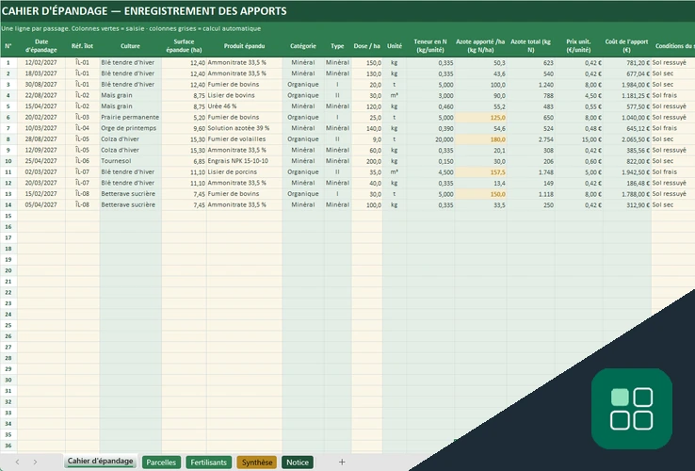Viewport: 695px width, 471px height.
Task: Open the Fertilisants sheet tab
Action: tap(209, 463)
